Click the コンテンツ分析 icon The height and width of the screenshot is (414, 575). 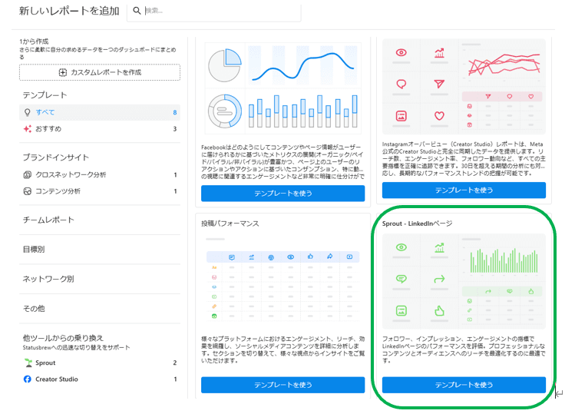(28, 191)
